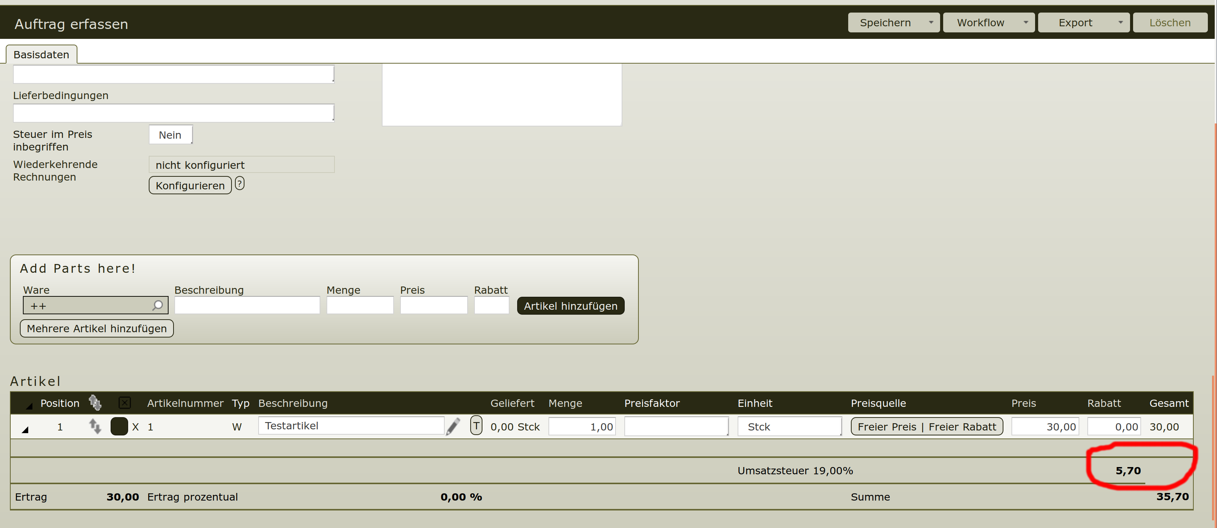Click the Testartikel description field
Screen dimensions: 1217x528
point(351,426)
